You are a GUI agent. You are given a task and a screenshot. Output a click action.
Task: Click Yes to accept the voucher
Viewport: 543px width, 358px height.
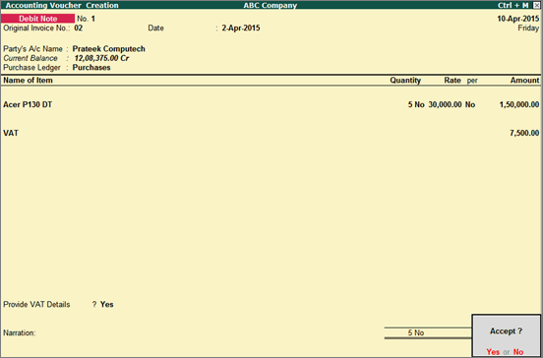coord(493,352)
